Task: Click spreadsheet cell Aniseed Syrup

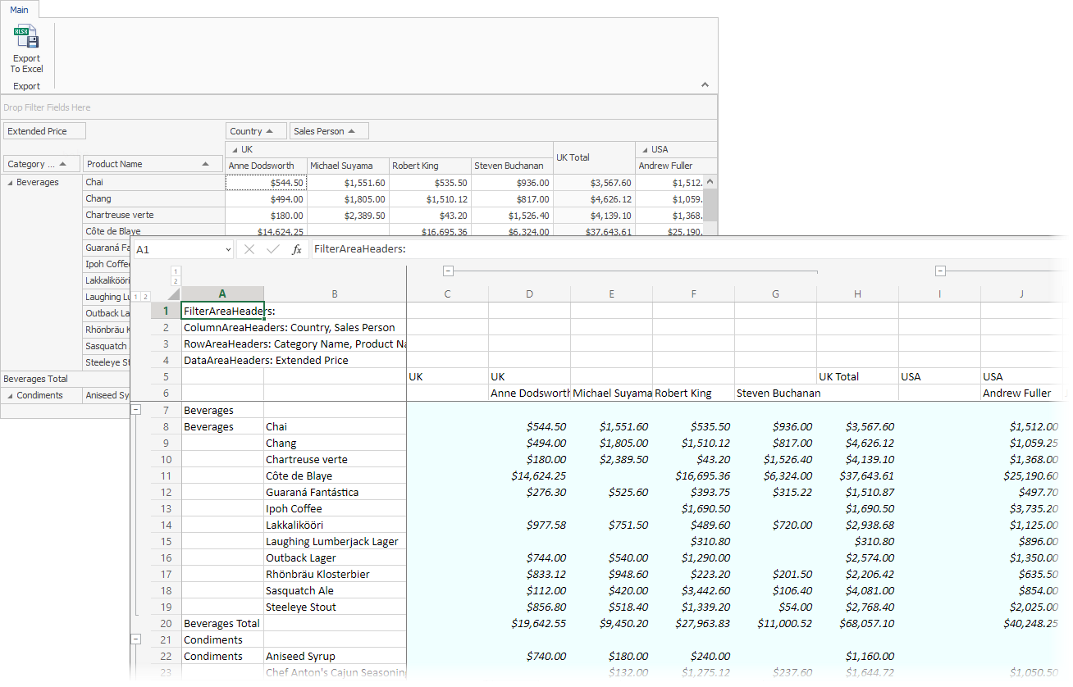Action: [x=335, y=656]
